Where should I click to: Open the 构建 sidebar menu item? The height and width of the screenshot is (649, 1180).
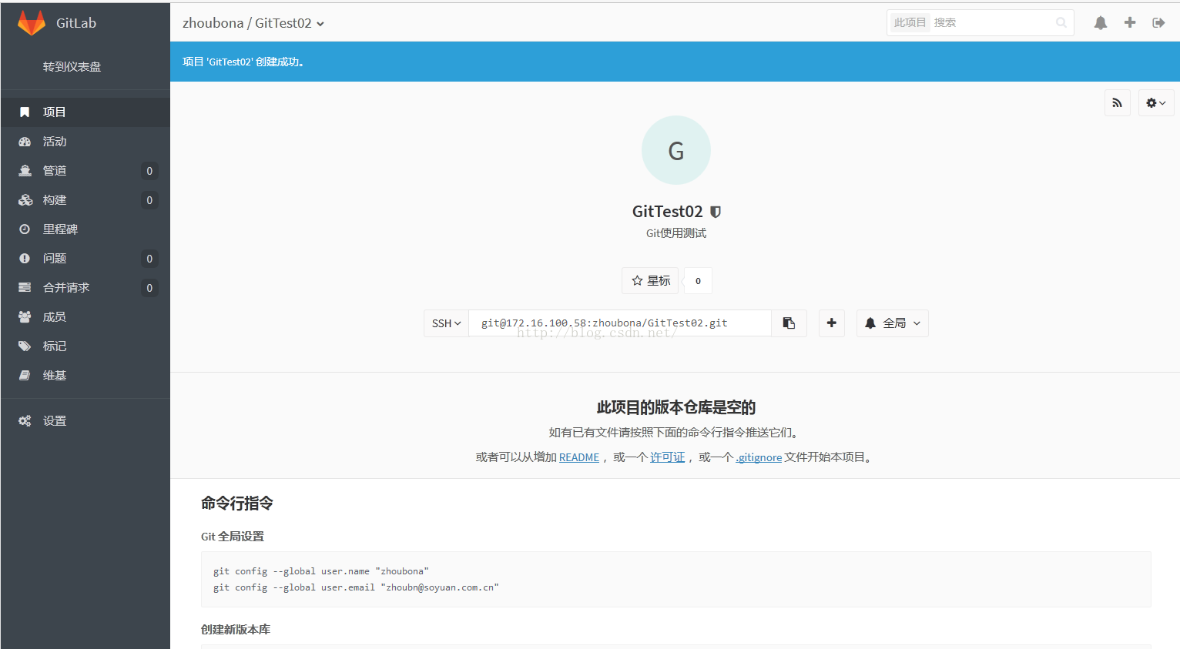click(85, 200)
